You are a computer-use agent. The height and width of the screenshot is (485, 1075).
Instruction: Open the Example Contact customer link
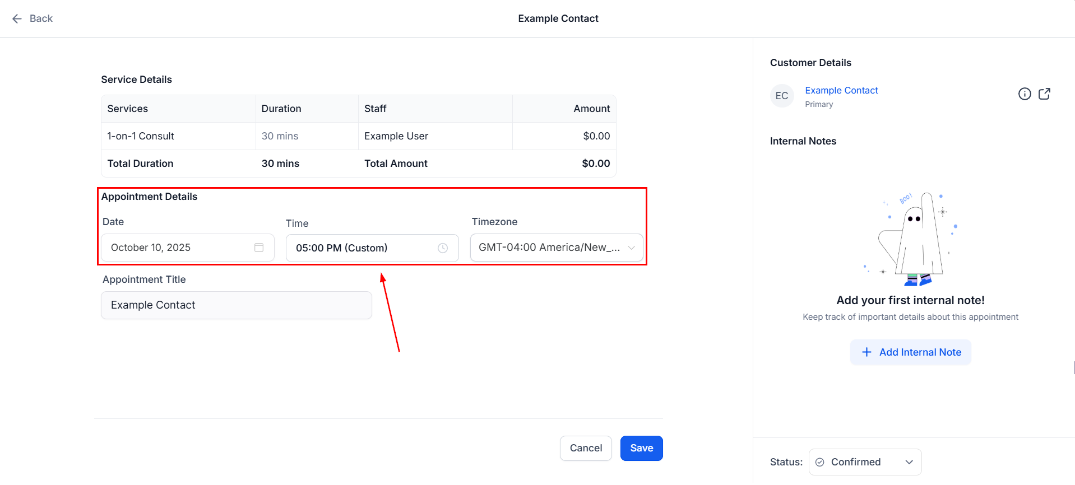[841, 90]
